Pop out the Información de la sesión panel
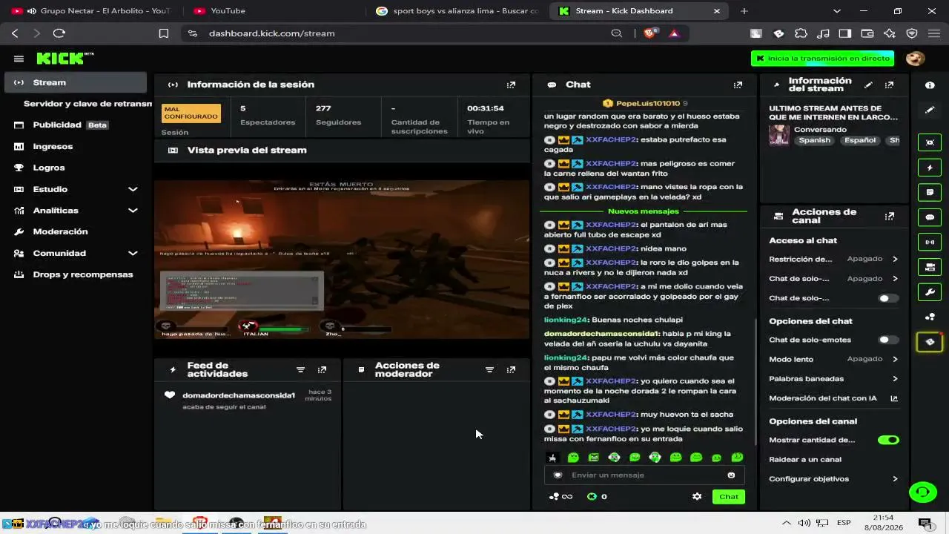The width and height of the screenshot is (949, 534). click(511, 85)
